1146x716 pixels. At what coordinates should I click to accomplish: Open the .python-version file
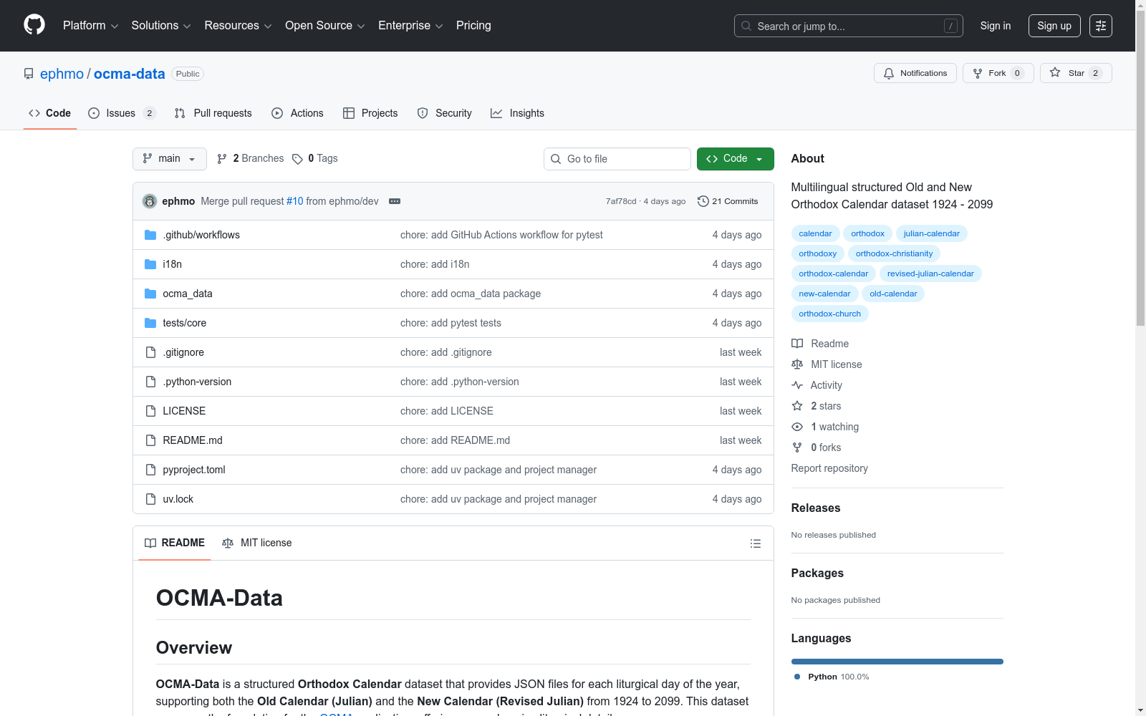(x=197, y=382)
